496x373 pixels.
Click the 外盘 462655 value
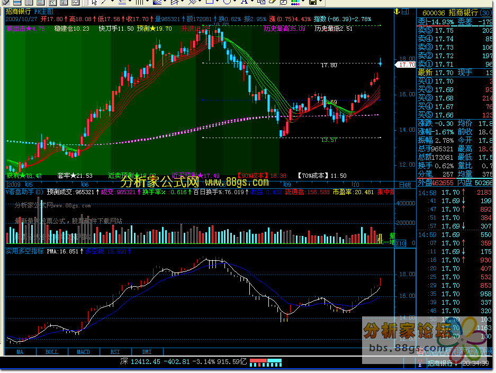[x=442, y=183]
